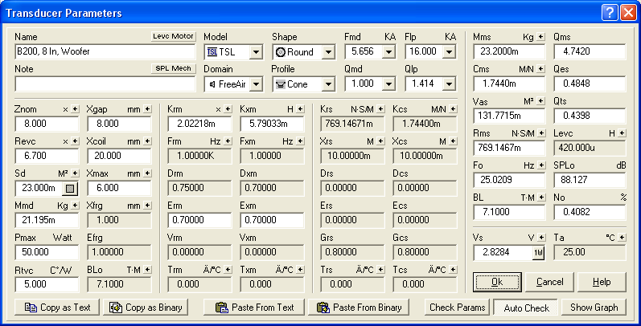Image resolution: width=641 pixels, height=326 pixels.
Task: Toggle the Auto Check button
Action: coord(526,308)
